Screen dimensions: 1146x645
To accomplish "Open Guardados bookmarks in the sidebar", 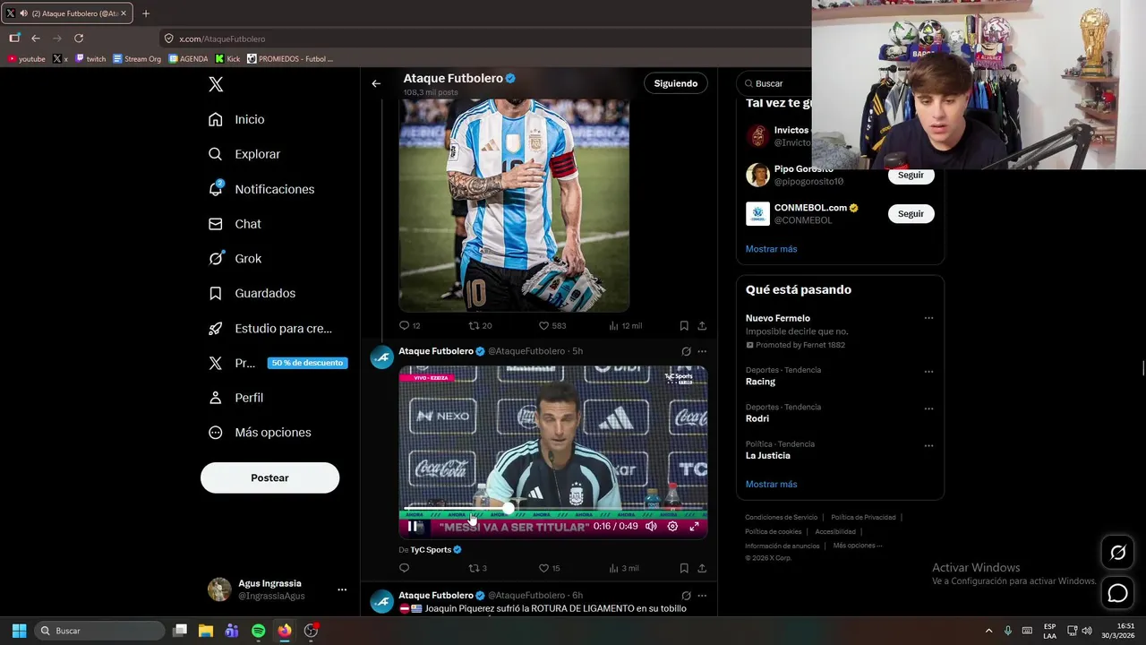I will [x=252, y=293].
